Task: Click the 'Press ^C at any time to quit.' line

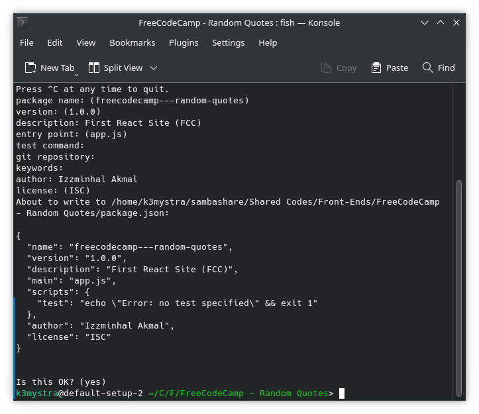Action: click(92, 89)
